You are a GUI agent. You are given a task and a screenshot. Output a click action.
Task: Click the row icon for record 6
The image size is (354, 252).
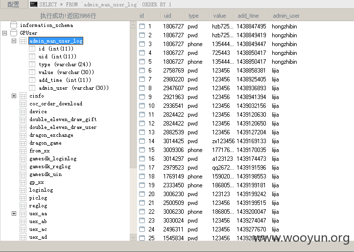142,71
